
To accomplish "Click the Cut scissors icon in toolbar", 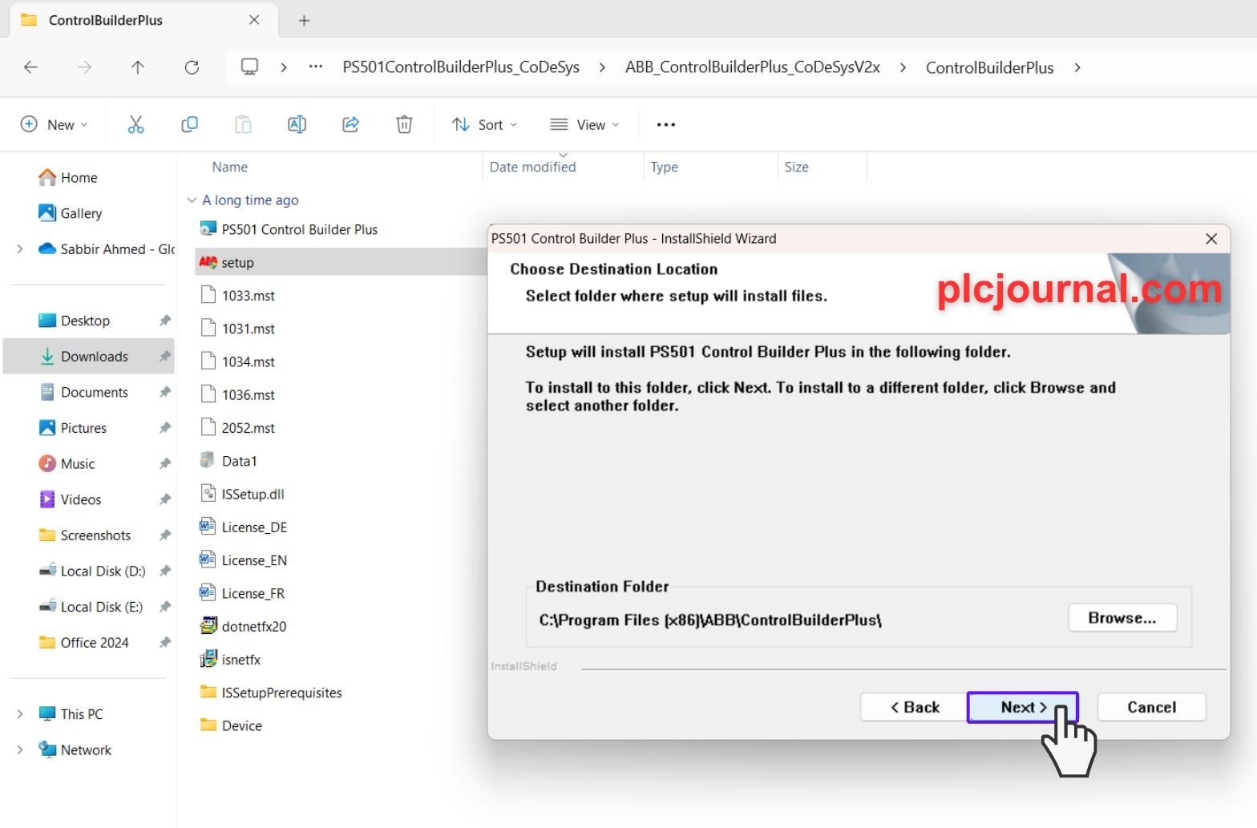I will coord(135,124).
